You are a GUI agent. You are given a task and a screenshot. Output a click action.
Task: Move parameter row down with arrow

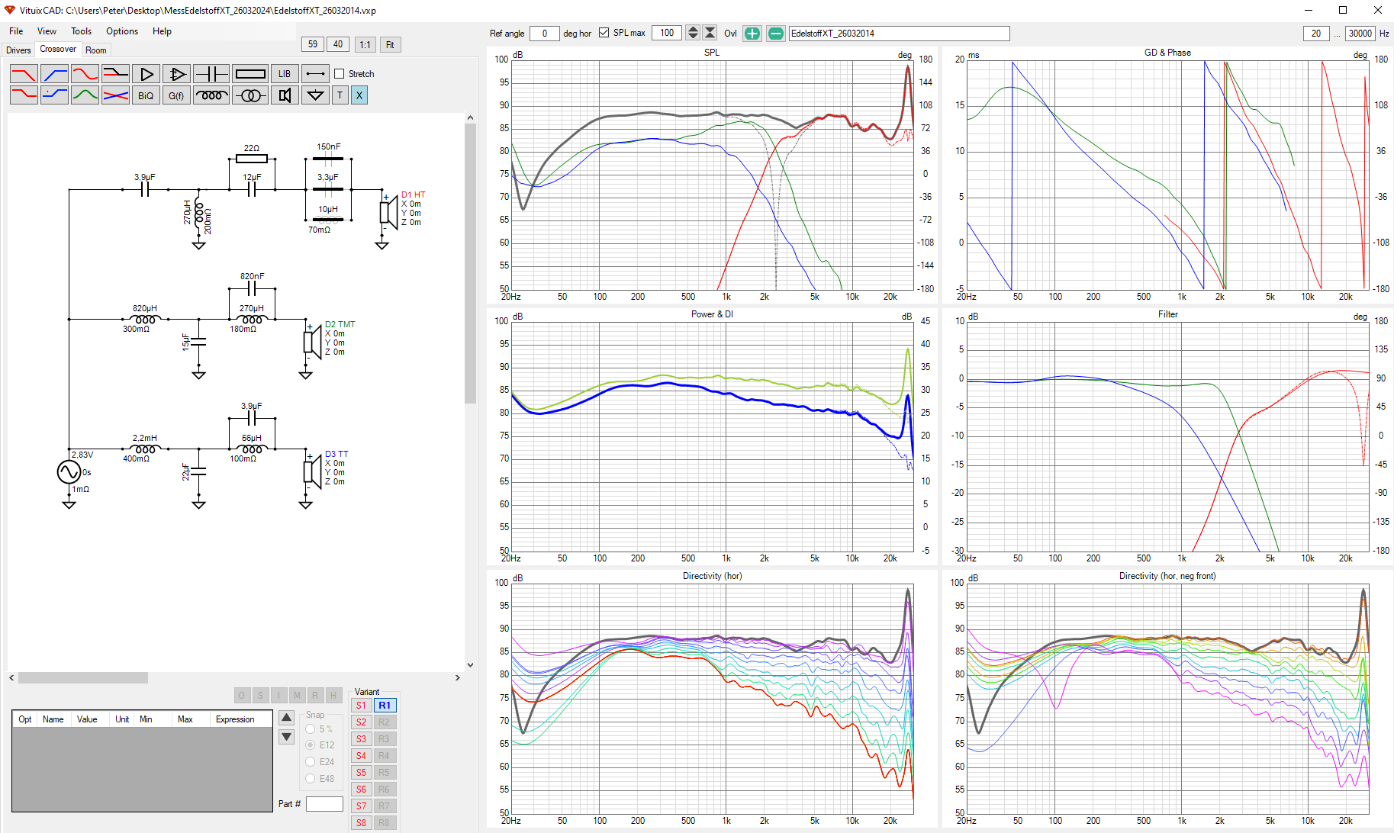tap(287, 737)
